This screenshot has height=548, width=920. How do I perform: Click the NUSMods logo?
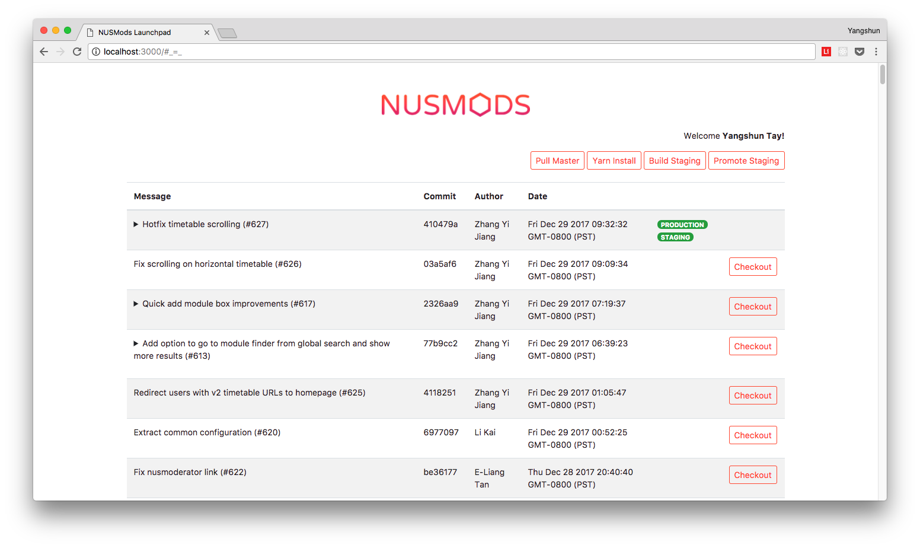(x=455, y=105)
